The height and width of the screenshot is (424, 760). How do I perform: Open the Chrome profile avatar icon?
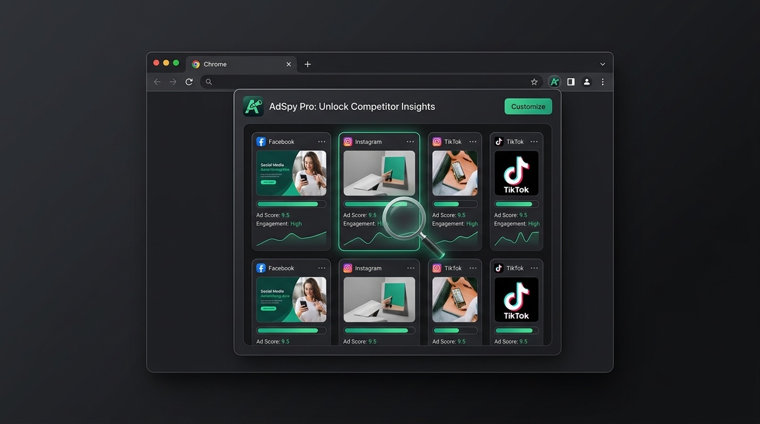pos(587,82)
